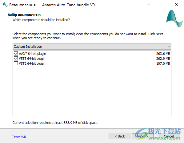This screenshot has height=143, width=184.
Task: Expand the Custom Installation dropdown arrow
Action: [x=169, y=47]
